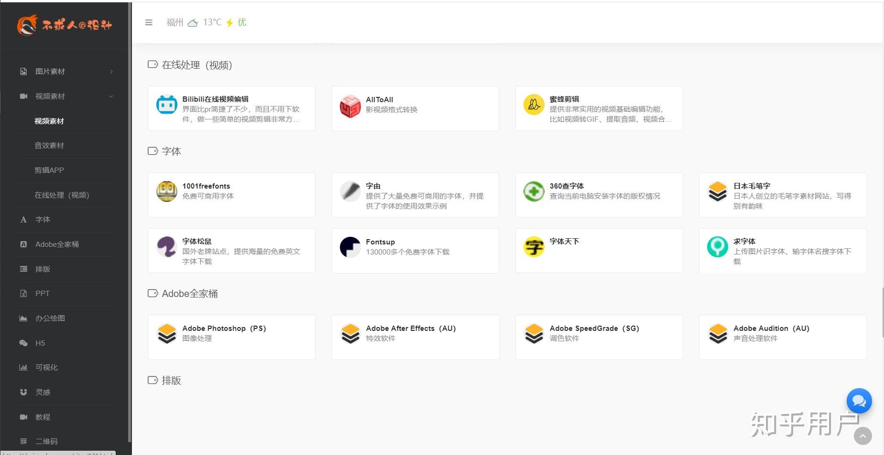Open Adobe Audition (AU) card
This screenshot has height=455, width=884.
[x=783, y=337]
